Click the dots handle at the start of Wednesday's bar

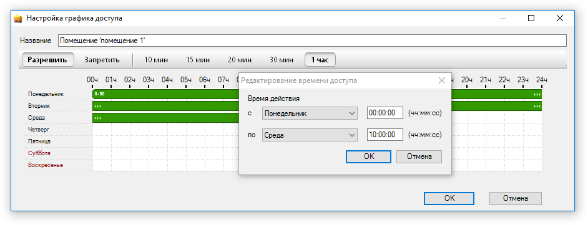tap(98, 118)
